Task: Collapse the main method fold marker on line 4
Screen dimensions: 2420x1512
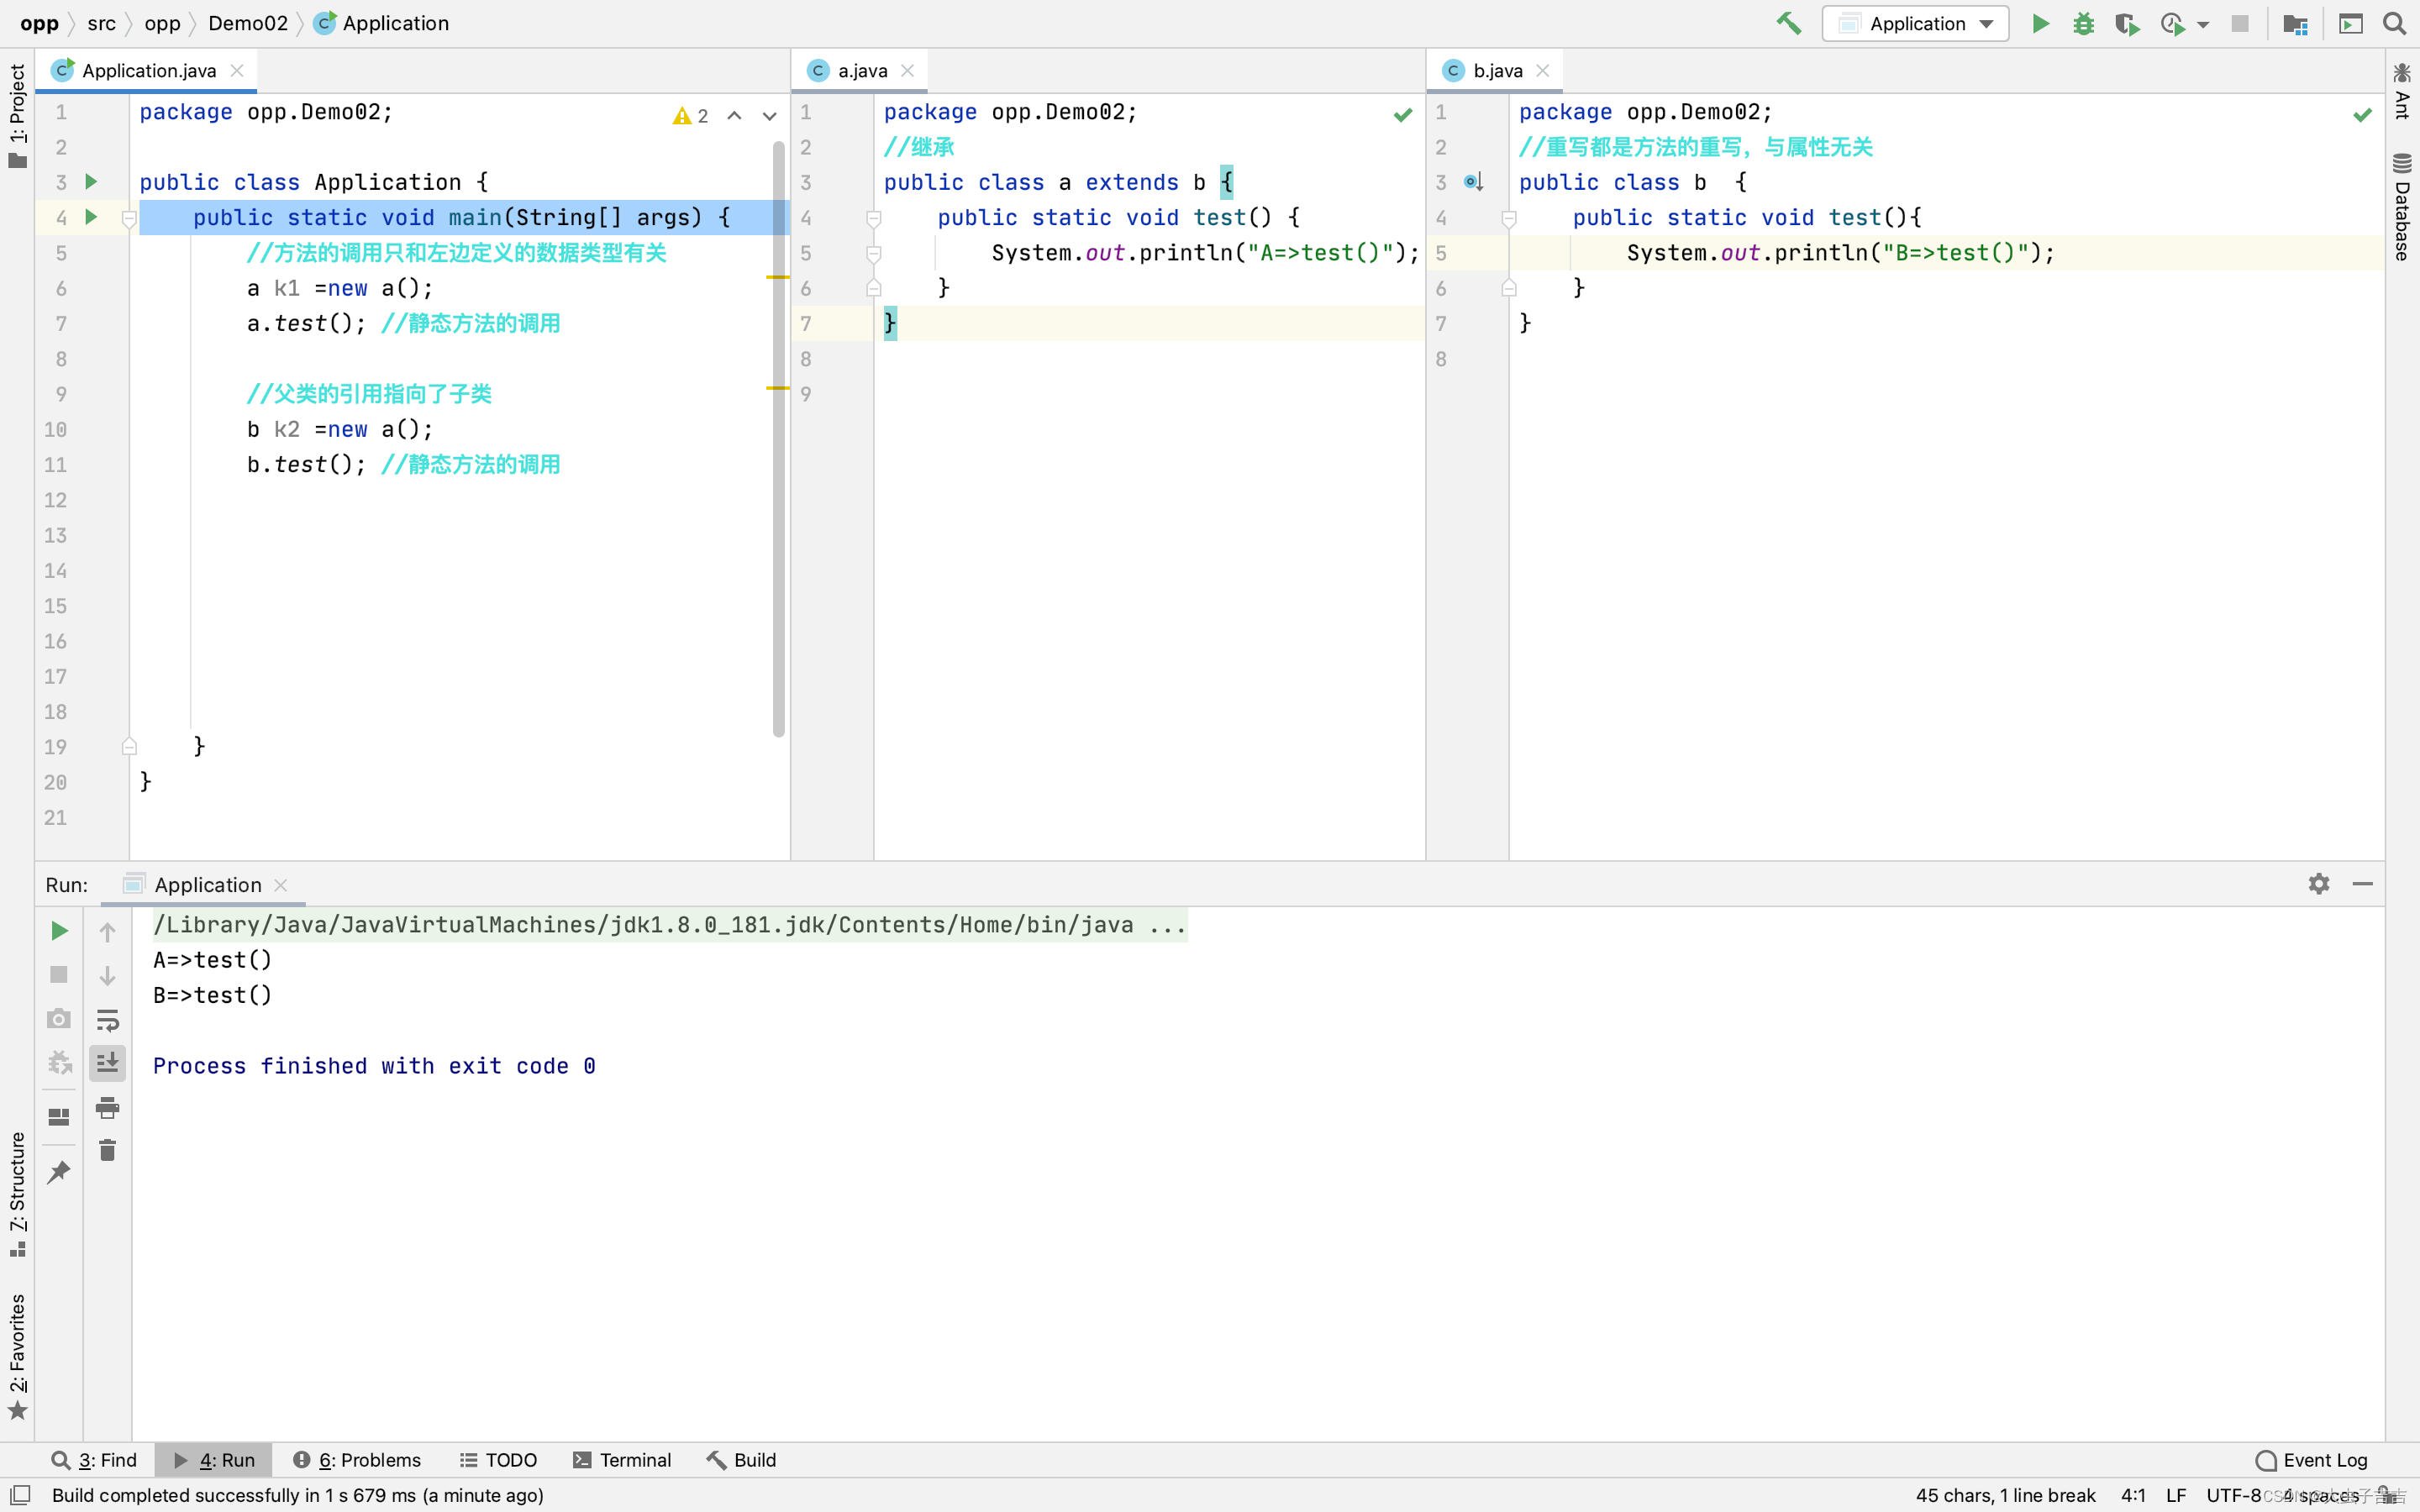Action: (x=129, y=218)
